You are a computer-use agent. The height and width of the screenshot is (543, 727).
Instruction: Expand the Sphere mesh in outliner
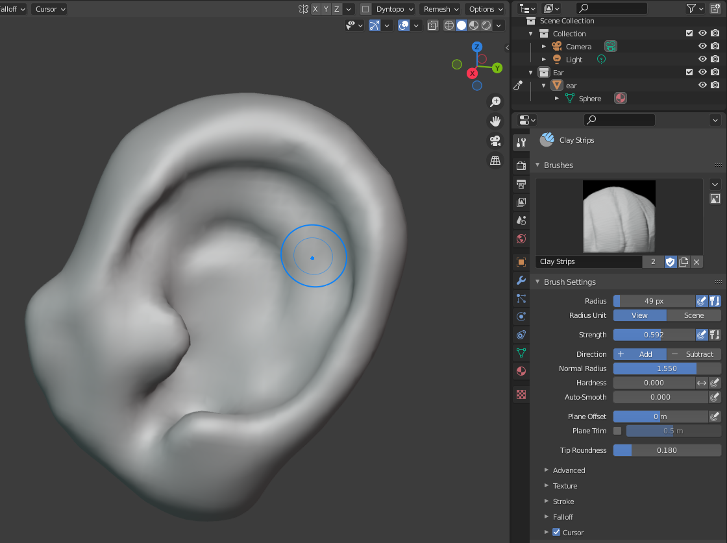pyautogui.click(x=556, y=99)
